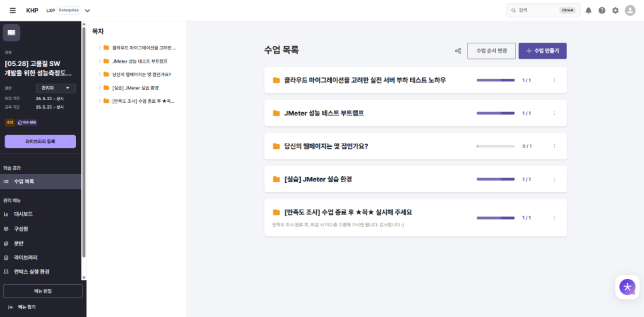
Task: Click the 검색 search field
Action: tap(543, 11)
